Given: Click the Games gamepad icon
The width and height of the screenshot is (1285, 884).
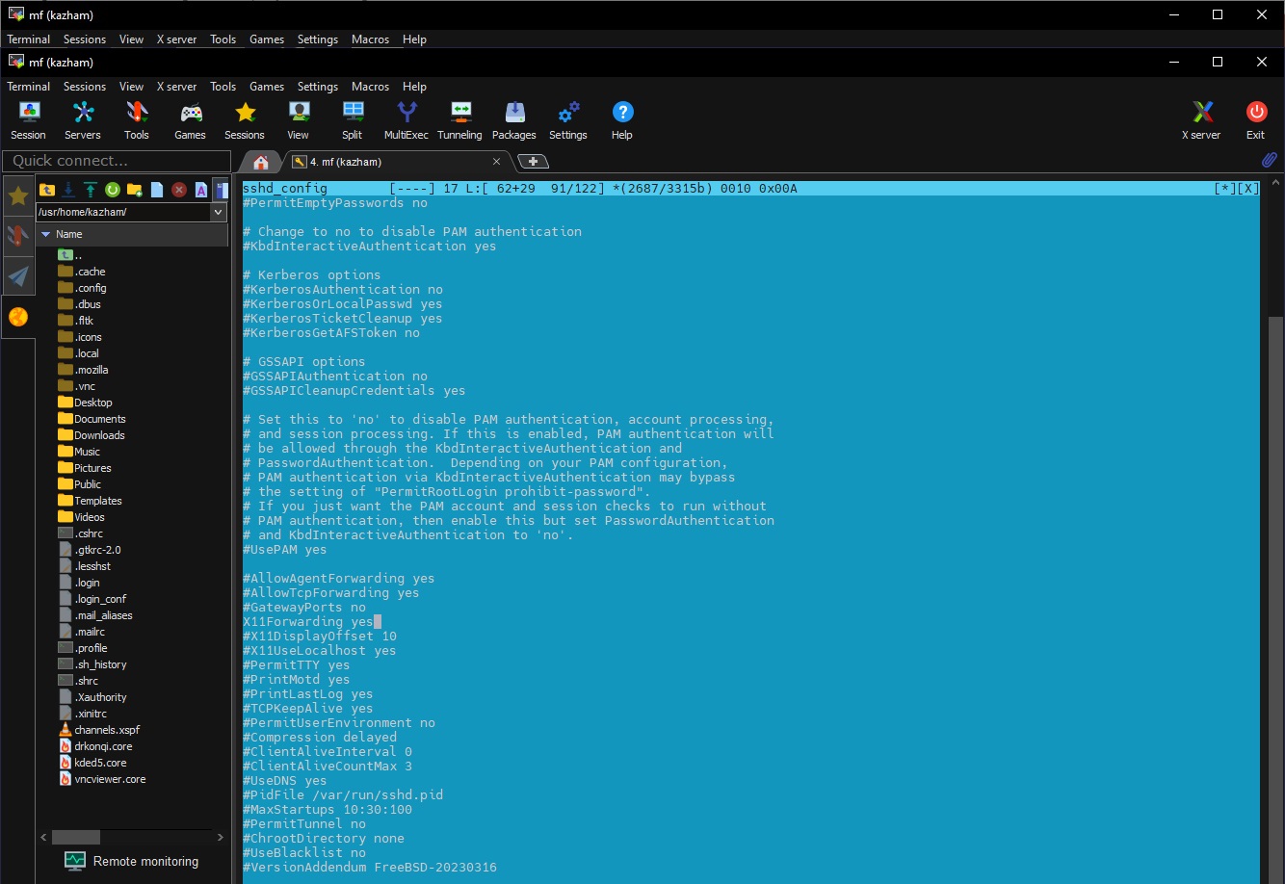Looking at the screenshot, I should pyautogui.click(x=191, y=120).
